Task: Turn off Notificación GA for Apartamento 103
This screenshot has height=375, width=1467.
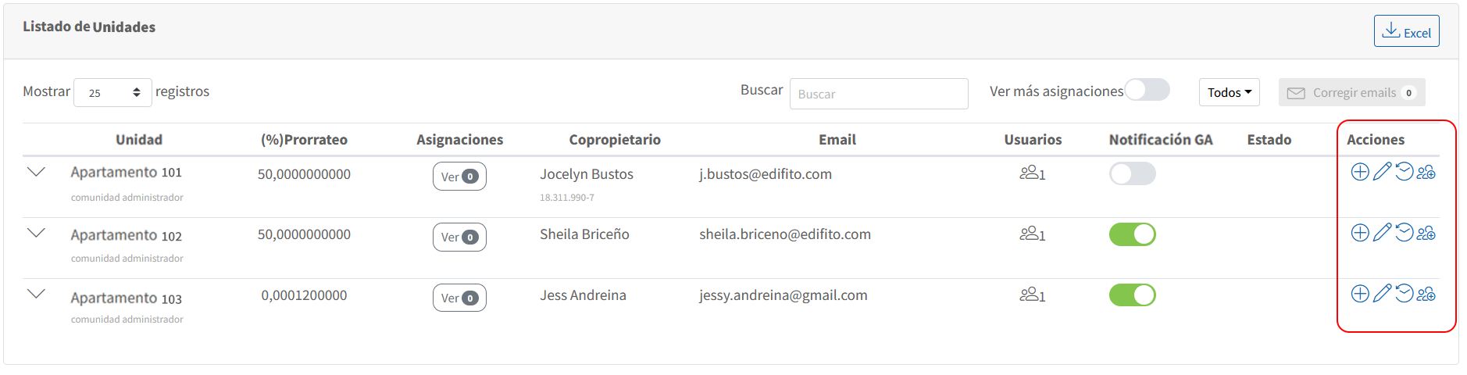Action: click(1132, 295)
